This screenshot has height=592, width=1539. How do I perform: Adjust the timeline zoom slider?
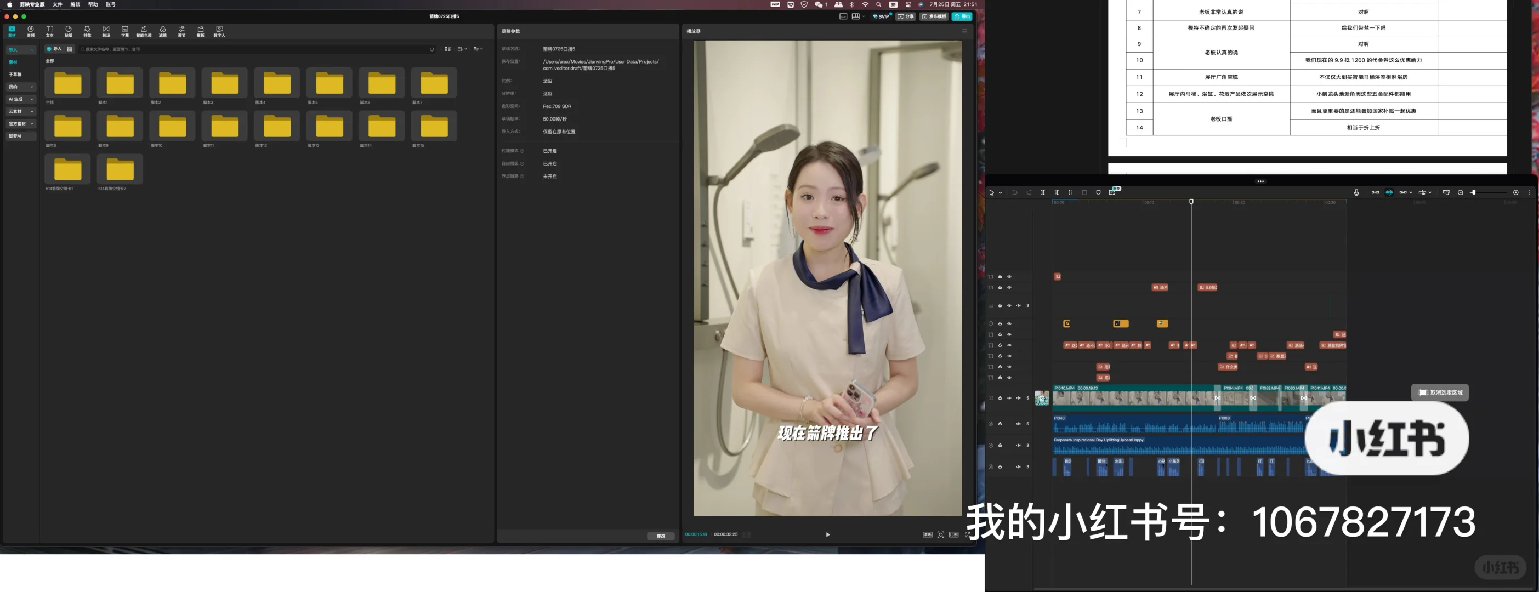1473,192
